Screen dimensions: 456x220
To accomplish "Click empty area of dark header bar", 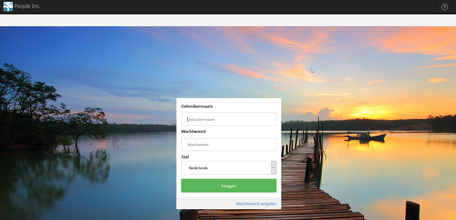I will click(x=233, y=7).
